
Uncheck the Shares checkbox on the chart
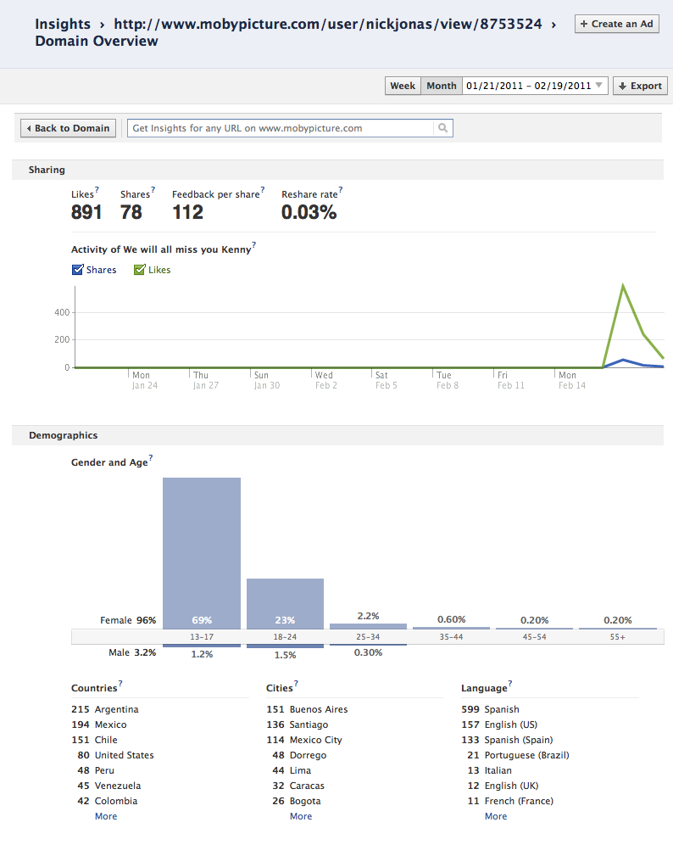(78, 270)
